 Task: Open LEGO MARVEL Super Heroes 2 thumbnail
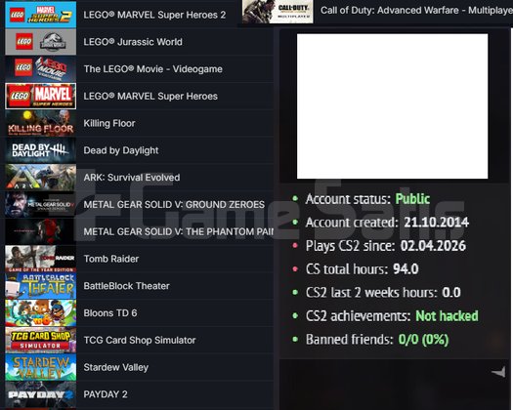41,15
